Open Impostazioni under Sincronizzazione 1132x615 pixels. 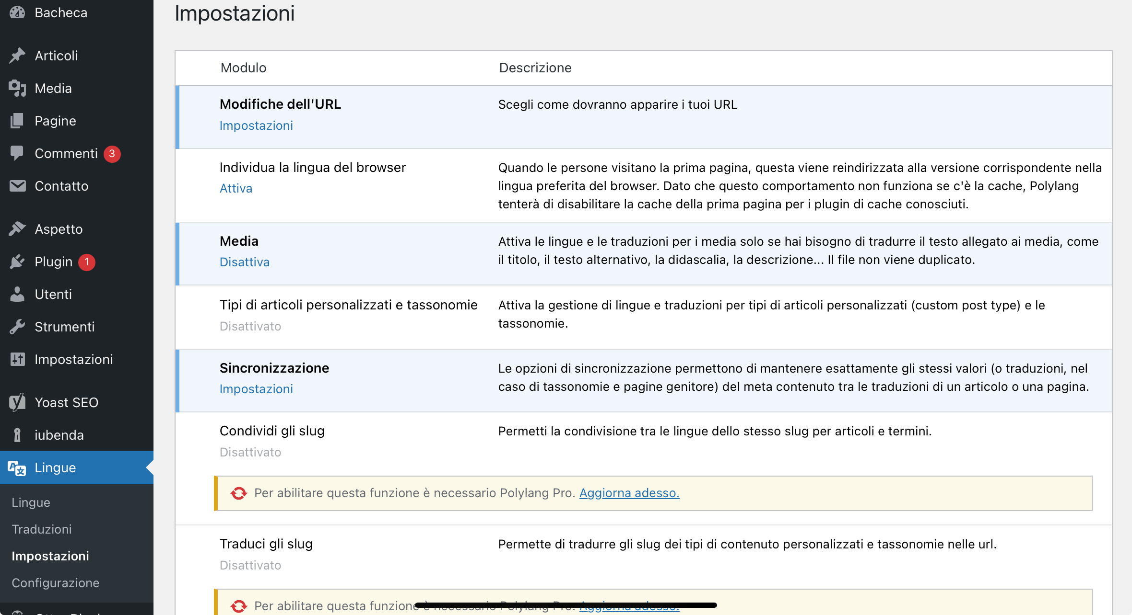(x=256, y=389)
